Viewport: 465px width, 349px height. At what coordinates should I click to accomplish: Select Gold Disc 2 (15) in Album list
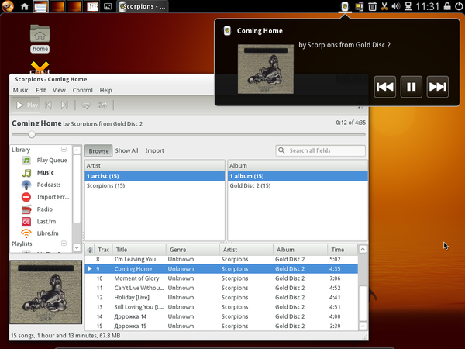[298, 185]
